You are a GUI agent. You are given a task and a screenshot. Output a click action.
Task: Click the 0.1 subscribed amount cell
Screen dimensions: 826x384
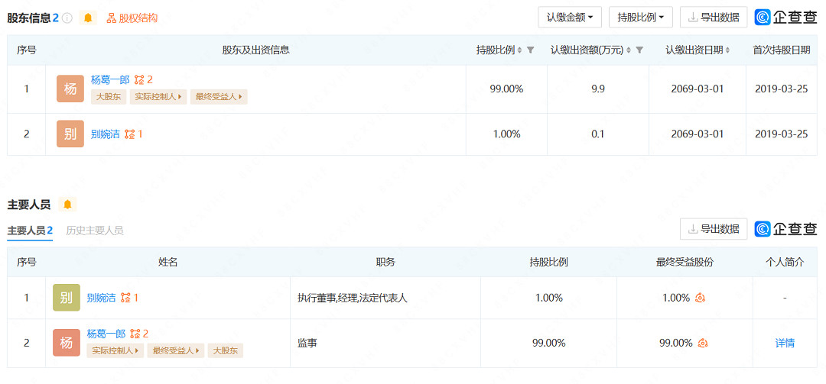[598, 134]
